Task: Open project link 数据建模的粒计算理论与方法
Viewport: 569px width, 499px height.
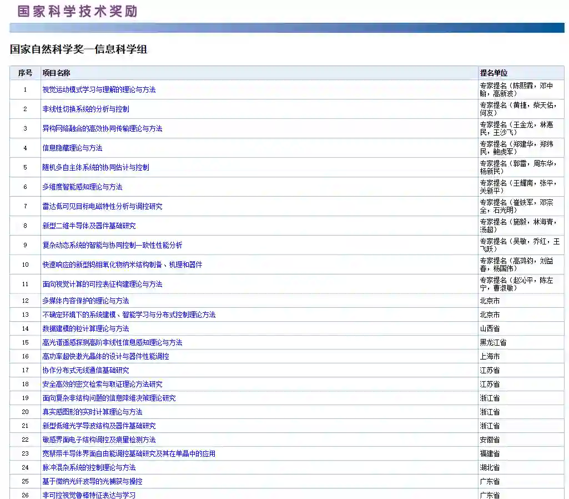Action: (x=85, y=328)
